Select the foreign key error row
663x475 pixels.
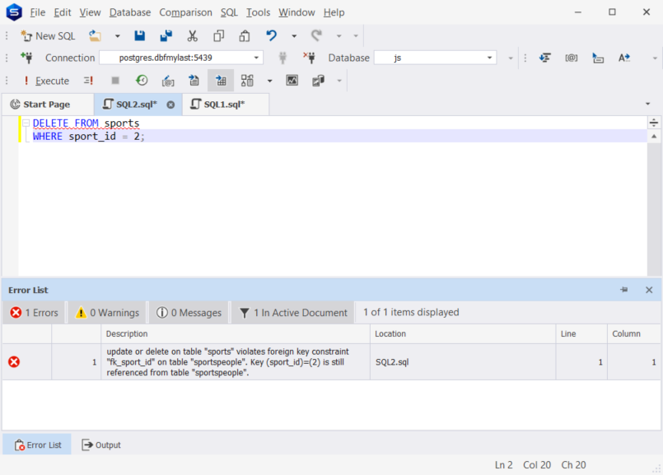[237, 362]
